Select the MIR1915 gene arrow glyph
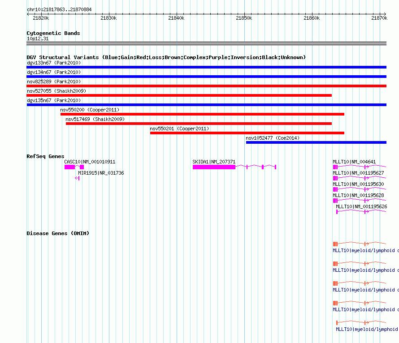 77,178
